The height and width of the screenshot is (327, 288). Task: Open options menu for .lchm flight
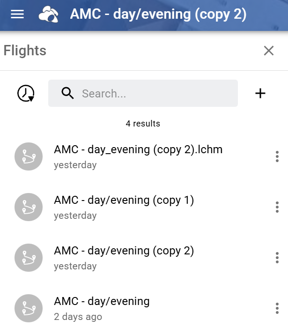tap(277, 156)
